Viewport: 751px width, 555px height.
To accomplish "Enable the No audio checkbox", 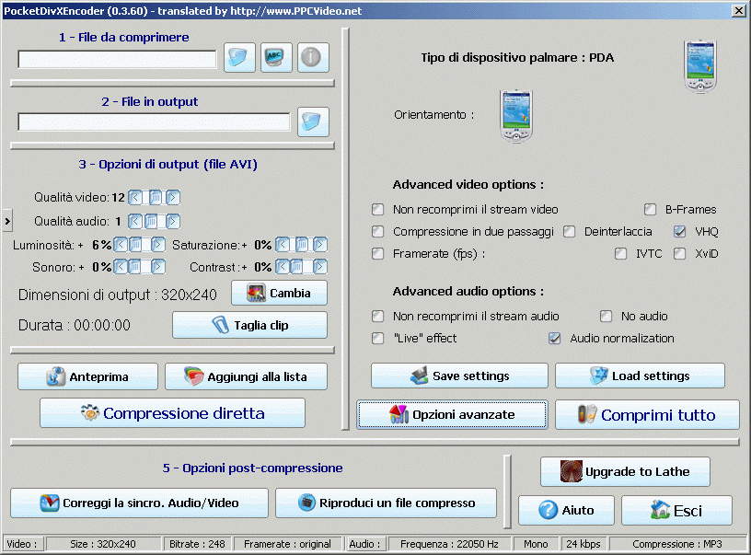I will [x=606, y=317].
